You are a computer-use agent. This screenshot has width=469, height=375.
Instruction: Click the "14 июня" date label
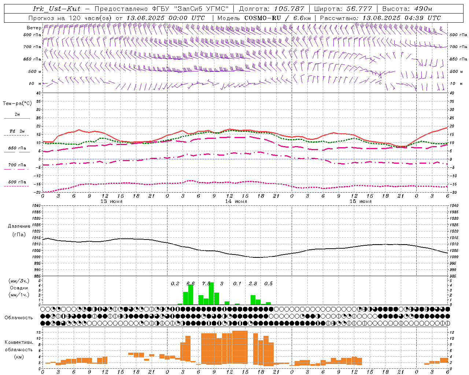point(236,201)
